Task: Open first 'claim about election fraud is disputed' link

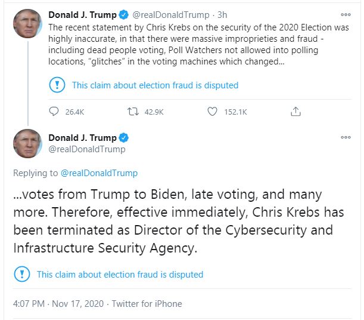Action: pos(155,85)
